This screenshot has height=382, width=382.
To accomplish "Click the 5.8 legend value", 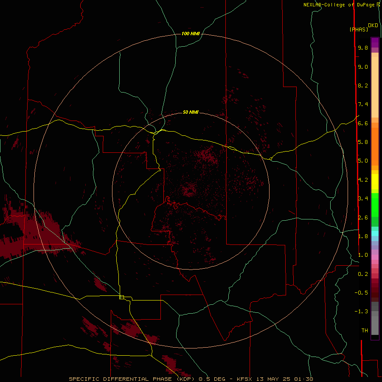I will tap(363, 142).
